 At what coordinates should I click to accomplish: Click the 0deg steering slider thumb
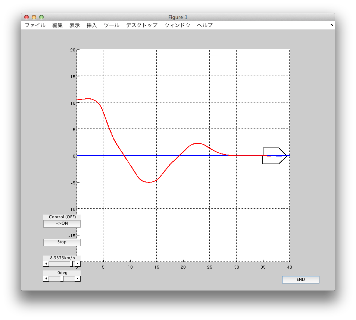point(62,279)
